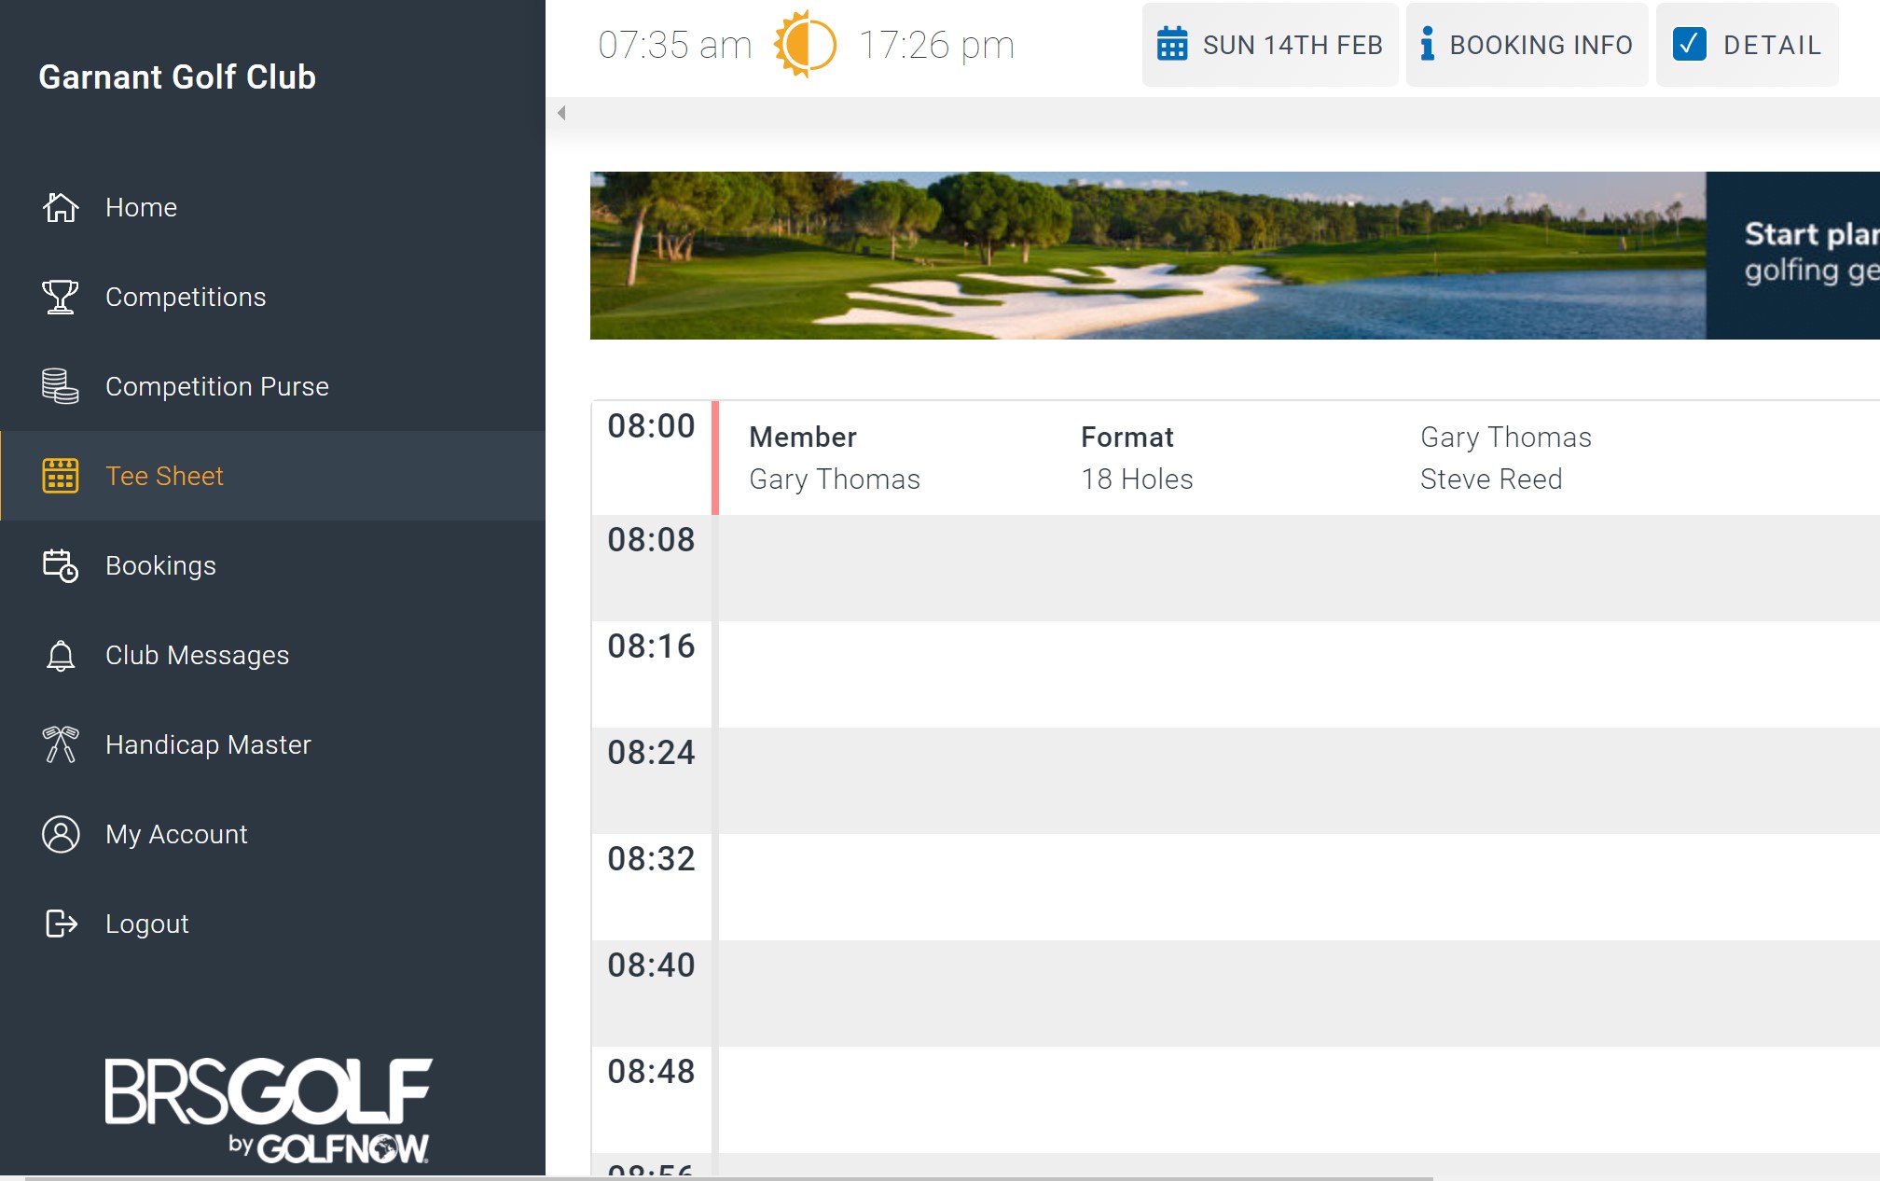Click the empty 08:08 booking row

1299,568
